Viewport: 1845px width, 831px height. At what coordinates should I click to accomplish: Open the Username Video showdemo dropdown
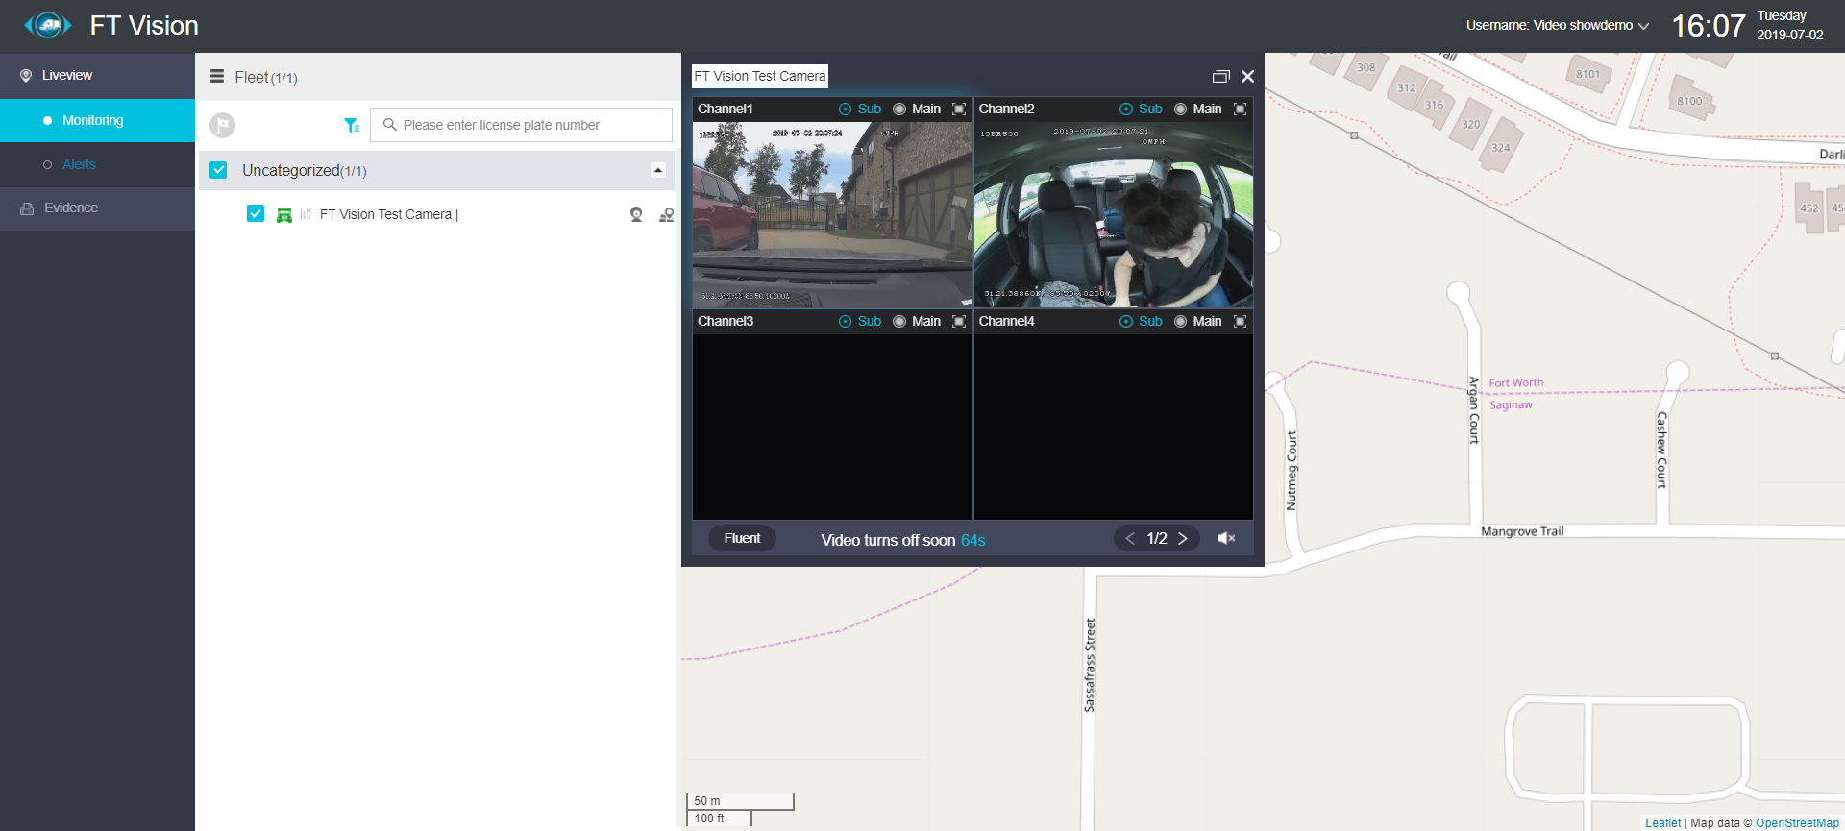click(x=1558, y=25)
